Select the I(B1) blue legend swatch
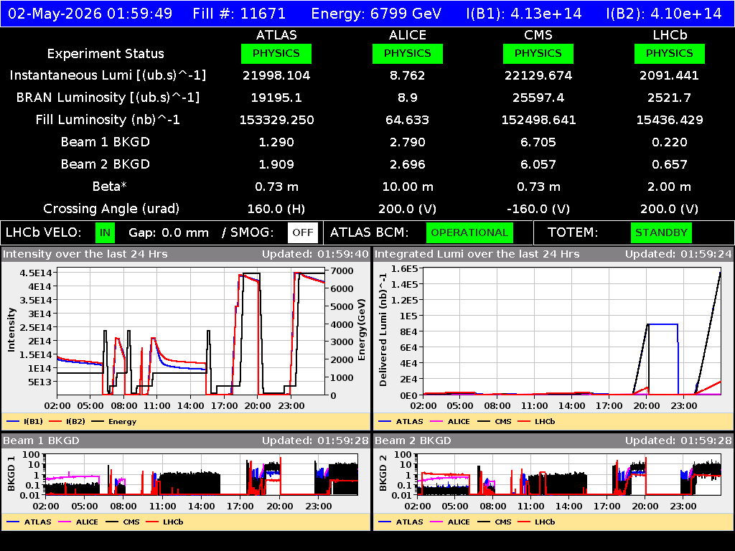The image size is (735, 551). (x=13, y=422)
